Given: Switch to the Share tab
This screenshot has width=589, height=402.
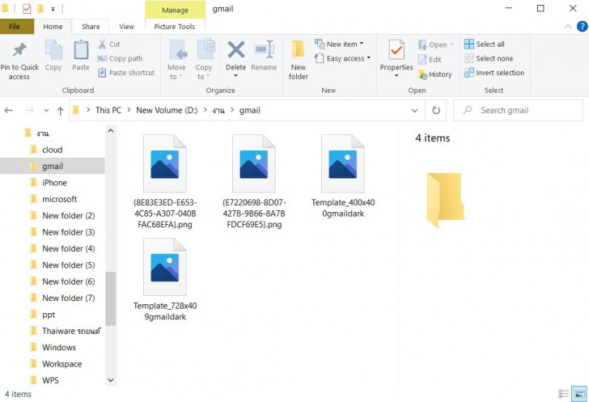Looking at the screenshot, I should click(x=91, y=27).
